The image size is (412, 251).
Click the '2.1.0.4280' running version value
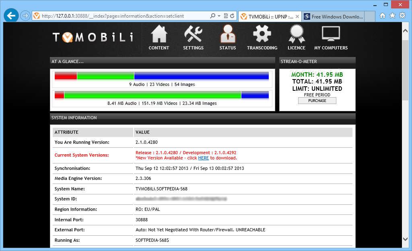coord(146,143)
